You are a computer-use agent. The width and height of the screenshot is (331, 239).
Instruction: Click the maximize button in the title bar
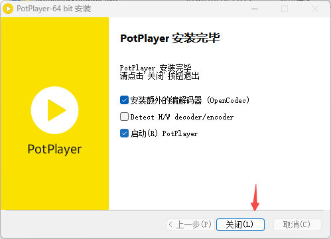point(285,9)
